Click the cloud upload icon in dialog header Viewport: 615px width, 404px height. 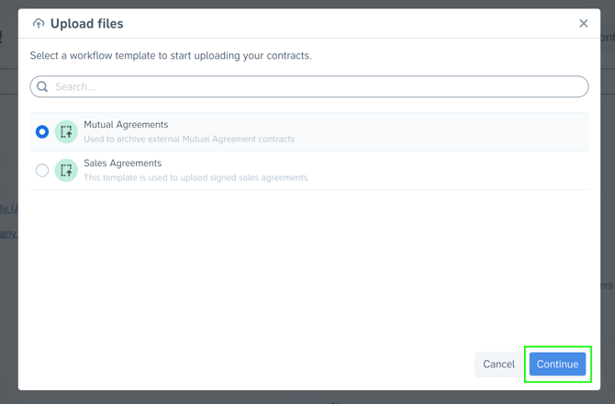[x=38, y=24]
